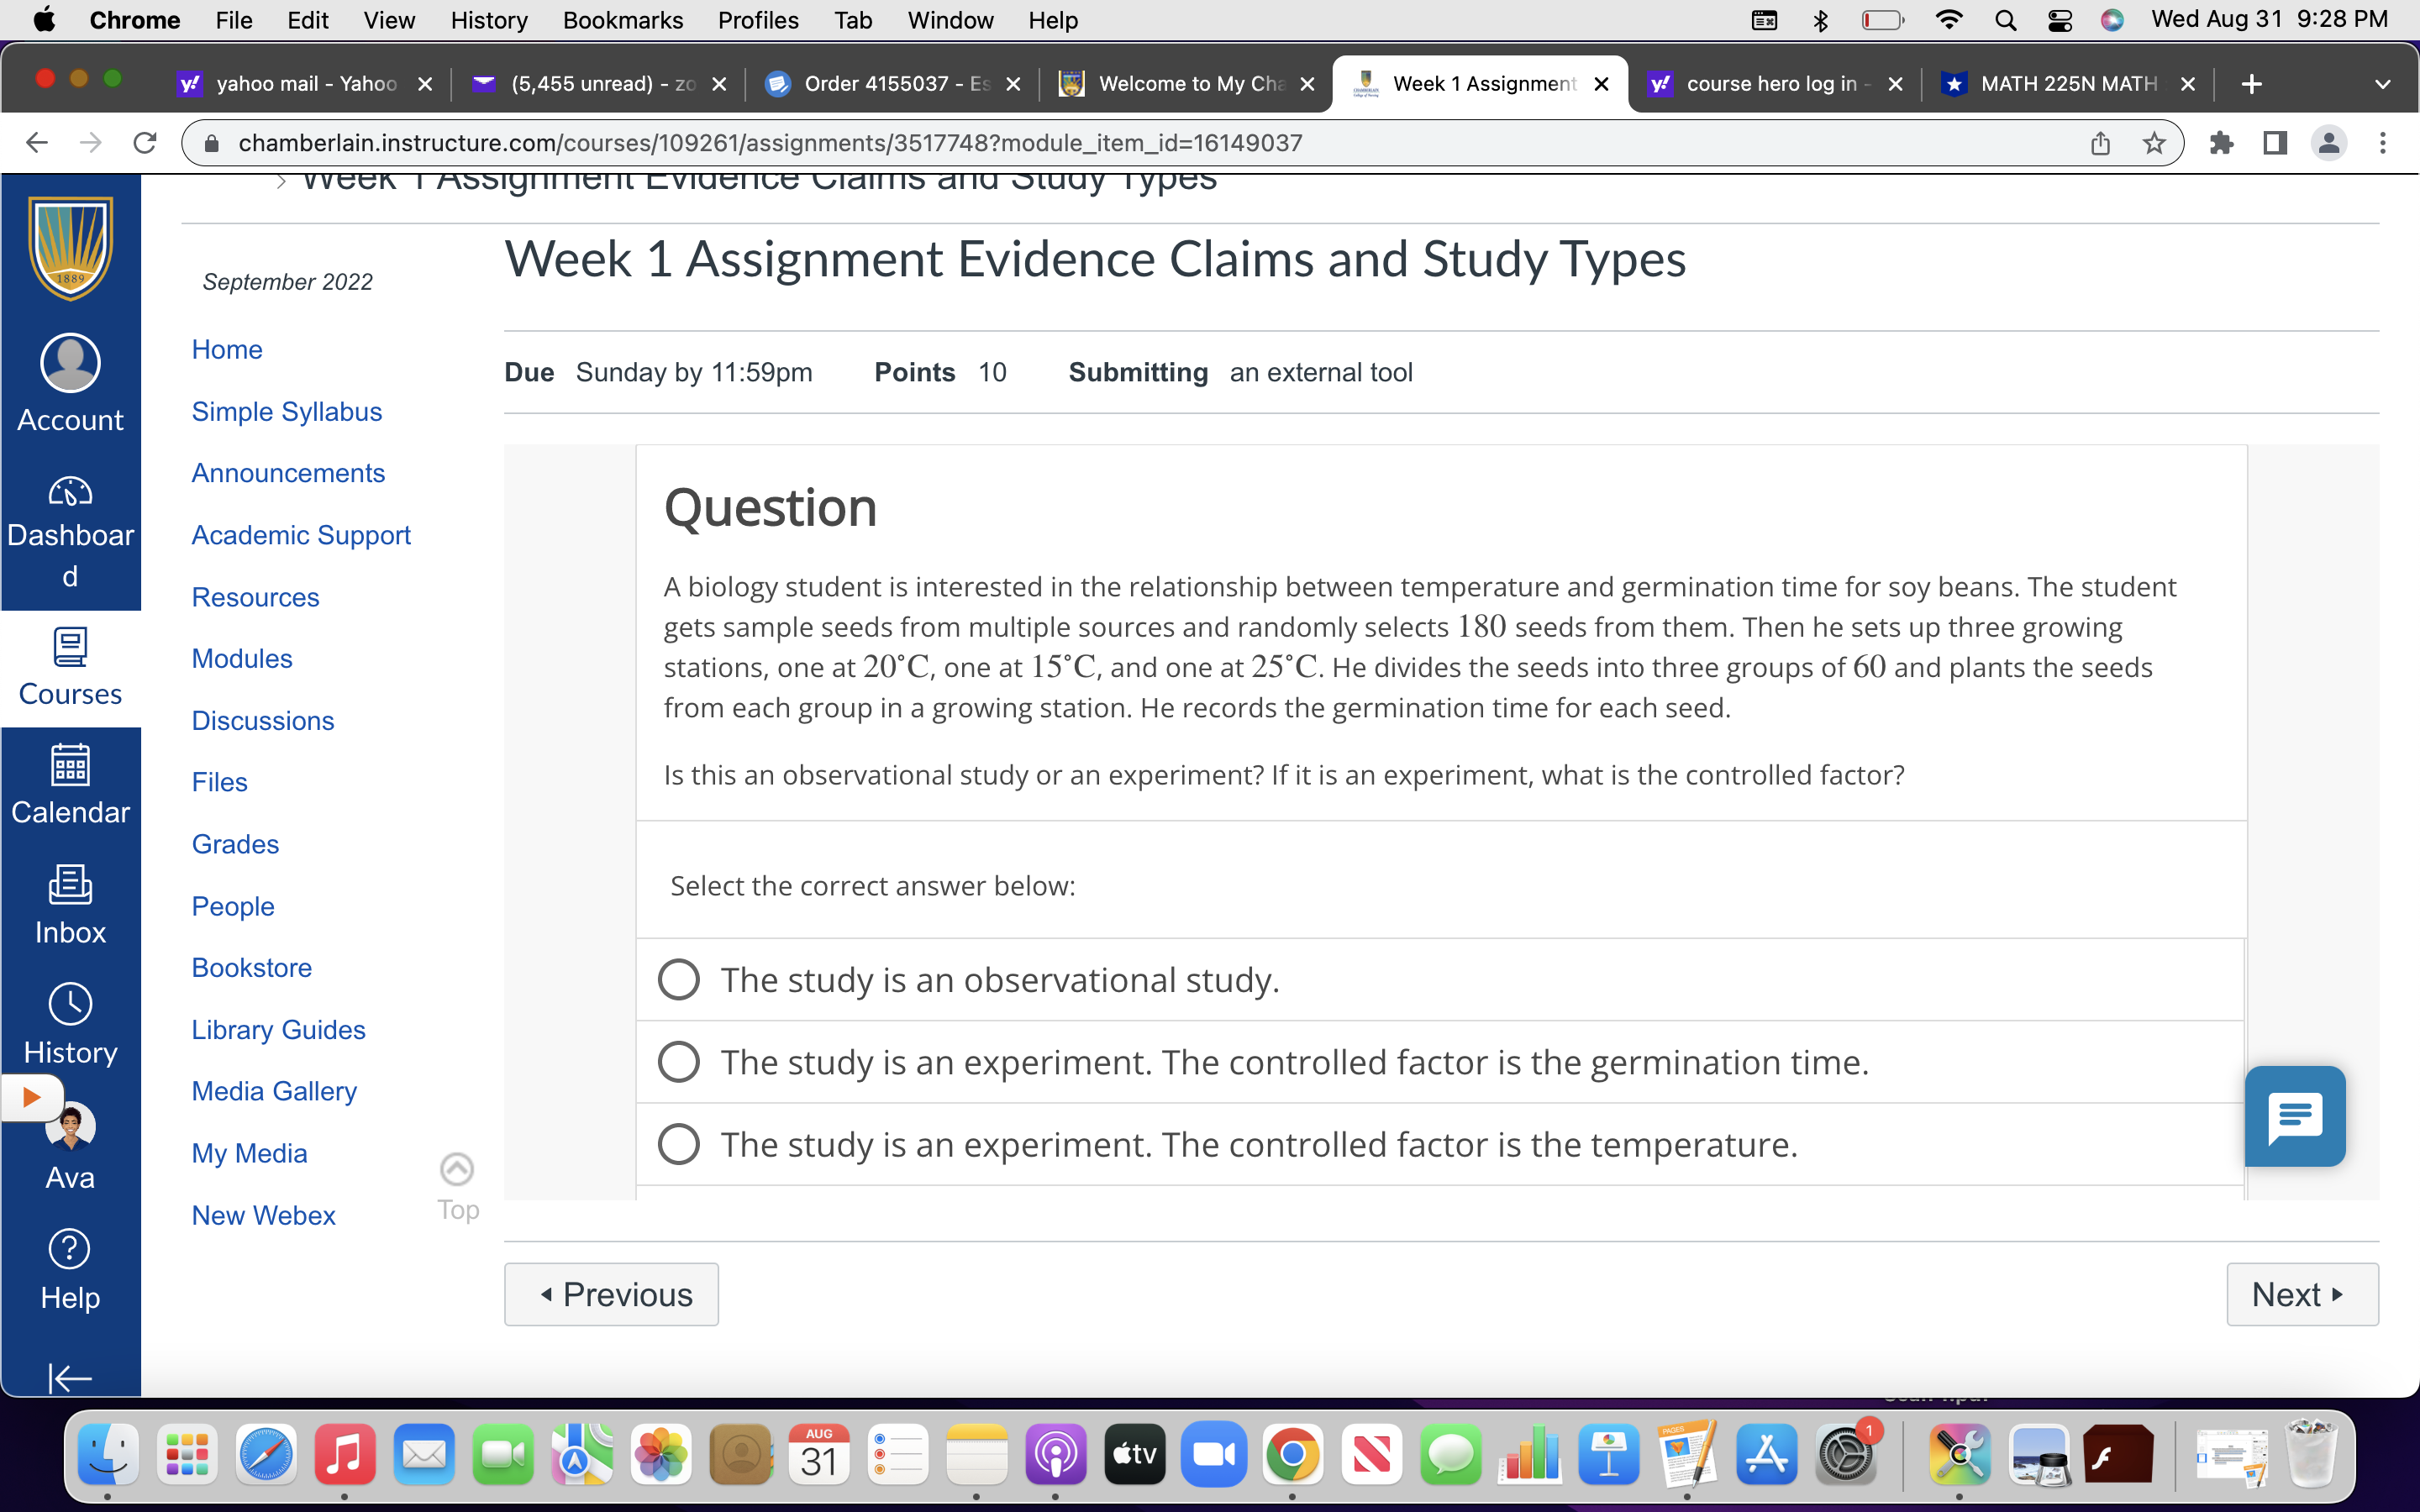Open the Grades course link
The height and width of the screenshot is (1512, 2420).
[x=235, y=844]
